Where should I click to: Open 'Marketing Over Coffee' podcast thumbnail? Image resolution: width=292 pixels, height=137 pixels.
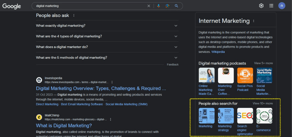226,75
